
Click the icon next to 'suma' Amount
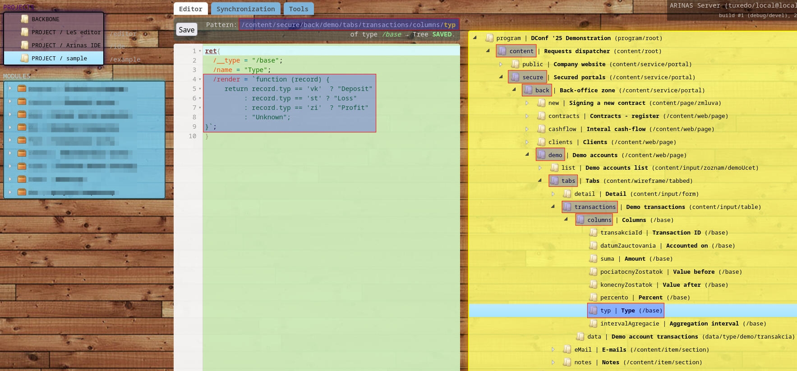pyautogui.click(x=593, y=258)
